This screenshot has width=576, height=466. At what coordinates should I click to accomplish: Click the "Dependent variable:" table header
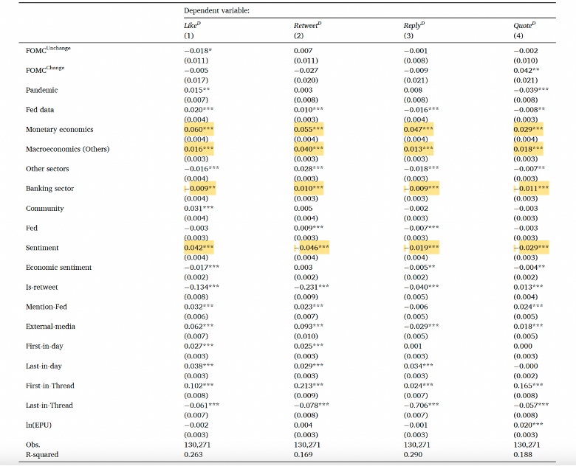click(x=218, y=11)
